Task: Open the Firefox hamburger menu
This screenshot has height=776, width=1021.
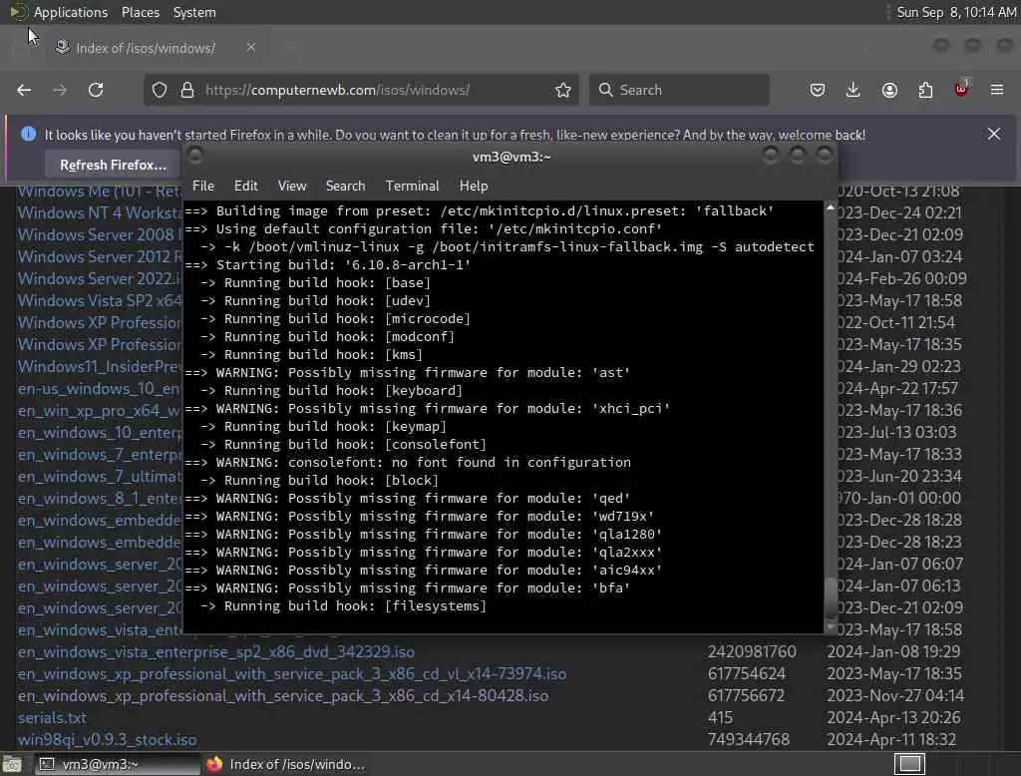Action: [x=997, y=90]
